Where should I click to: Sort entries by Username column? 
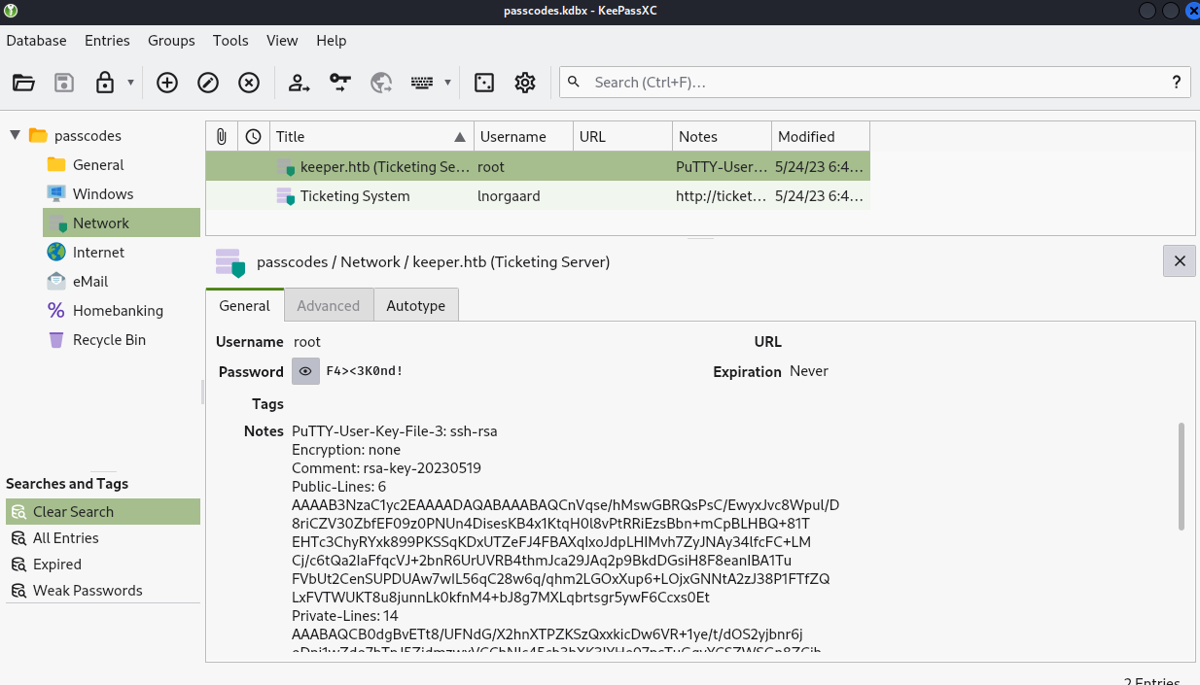(523, 136)
